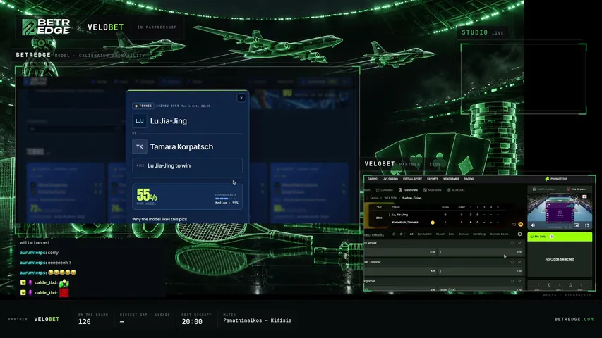Screen dimensions: 602x338
Task: Click the Tamara Korpatsch name in popup
Action: coord(181,146)
